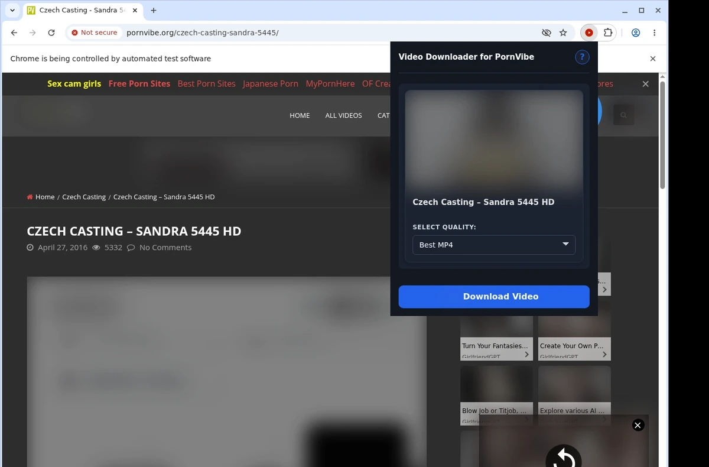Click the page title Czech Casting – Sandra 5445 HD
The height and width of the screenshot is (467, 709).
134,231
